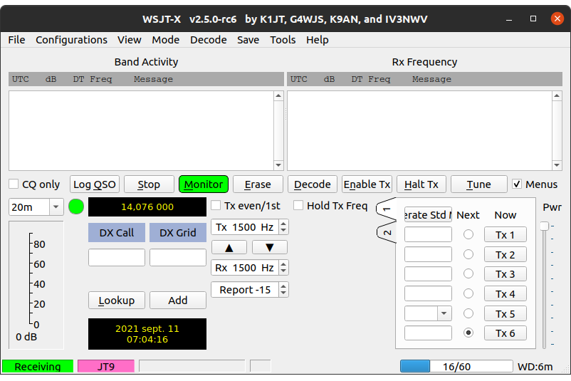The height and width of the screenshot is (381, 571).
Task: Decrease Tx frequency with stepper down arrow
Action: click(283, 231)
